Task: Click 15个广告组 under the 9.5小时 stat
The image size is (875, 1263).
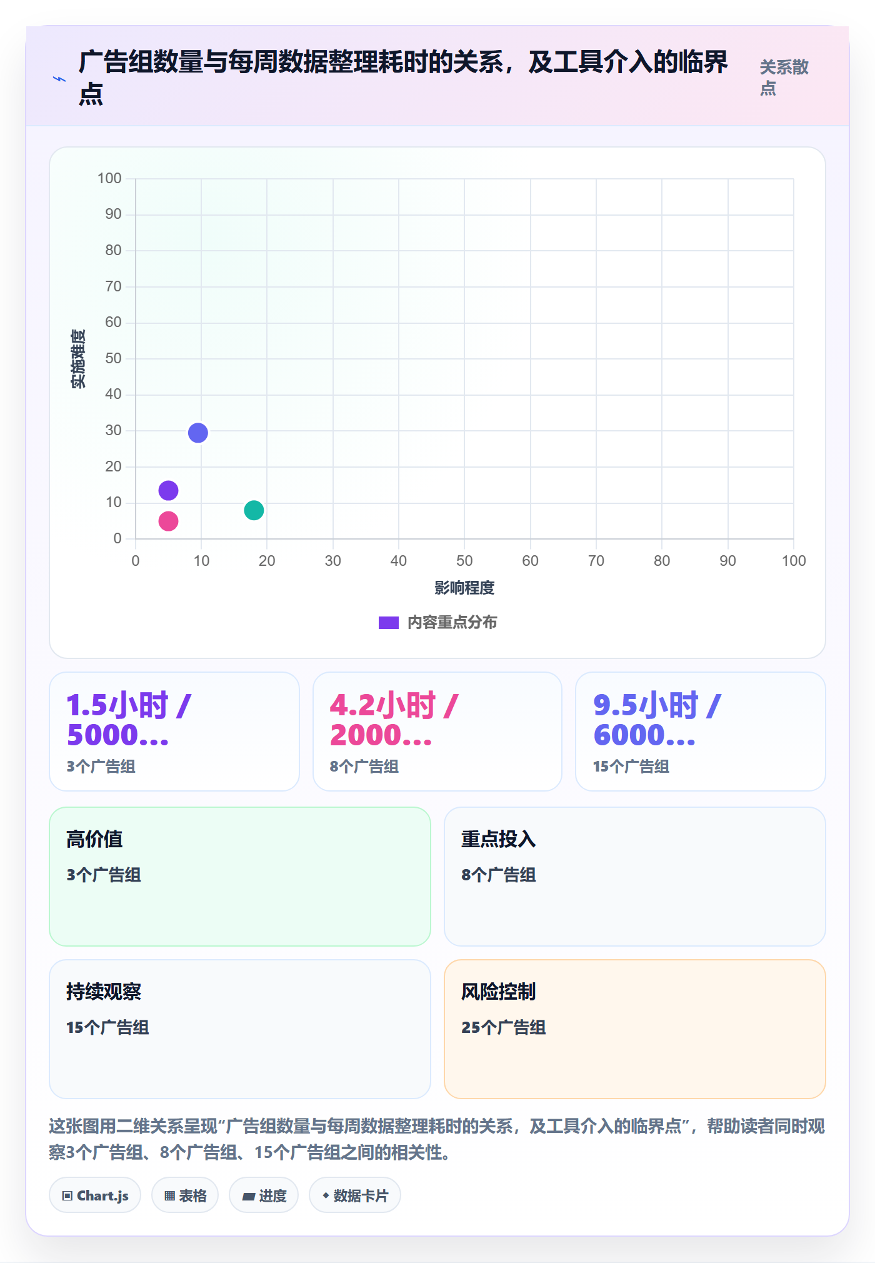Action: tap(631, 767)
